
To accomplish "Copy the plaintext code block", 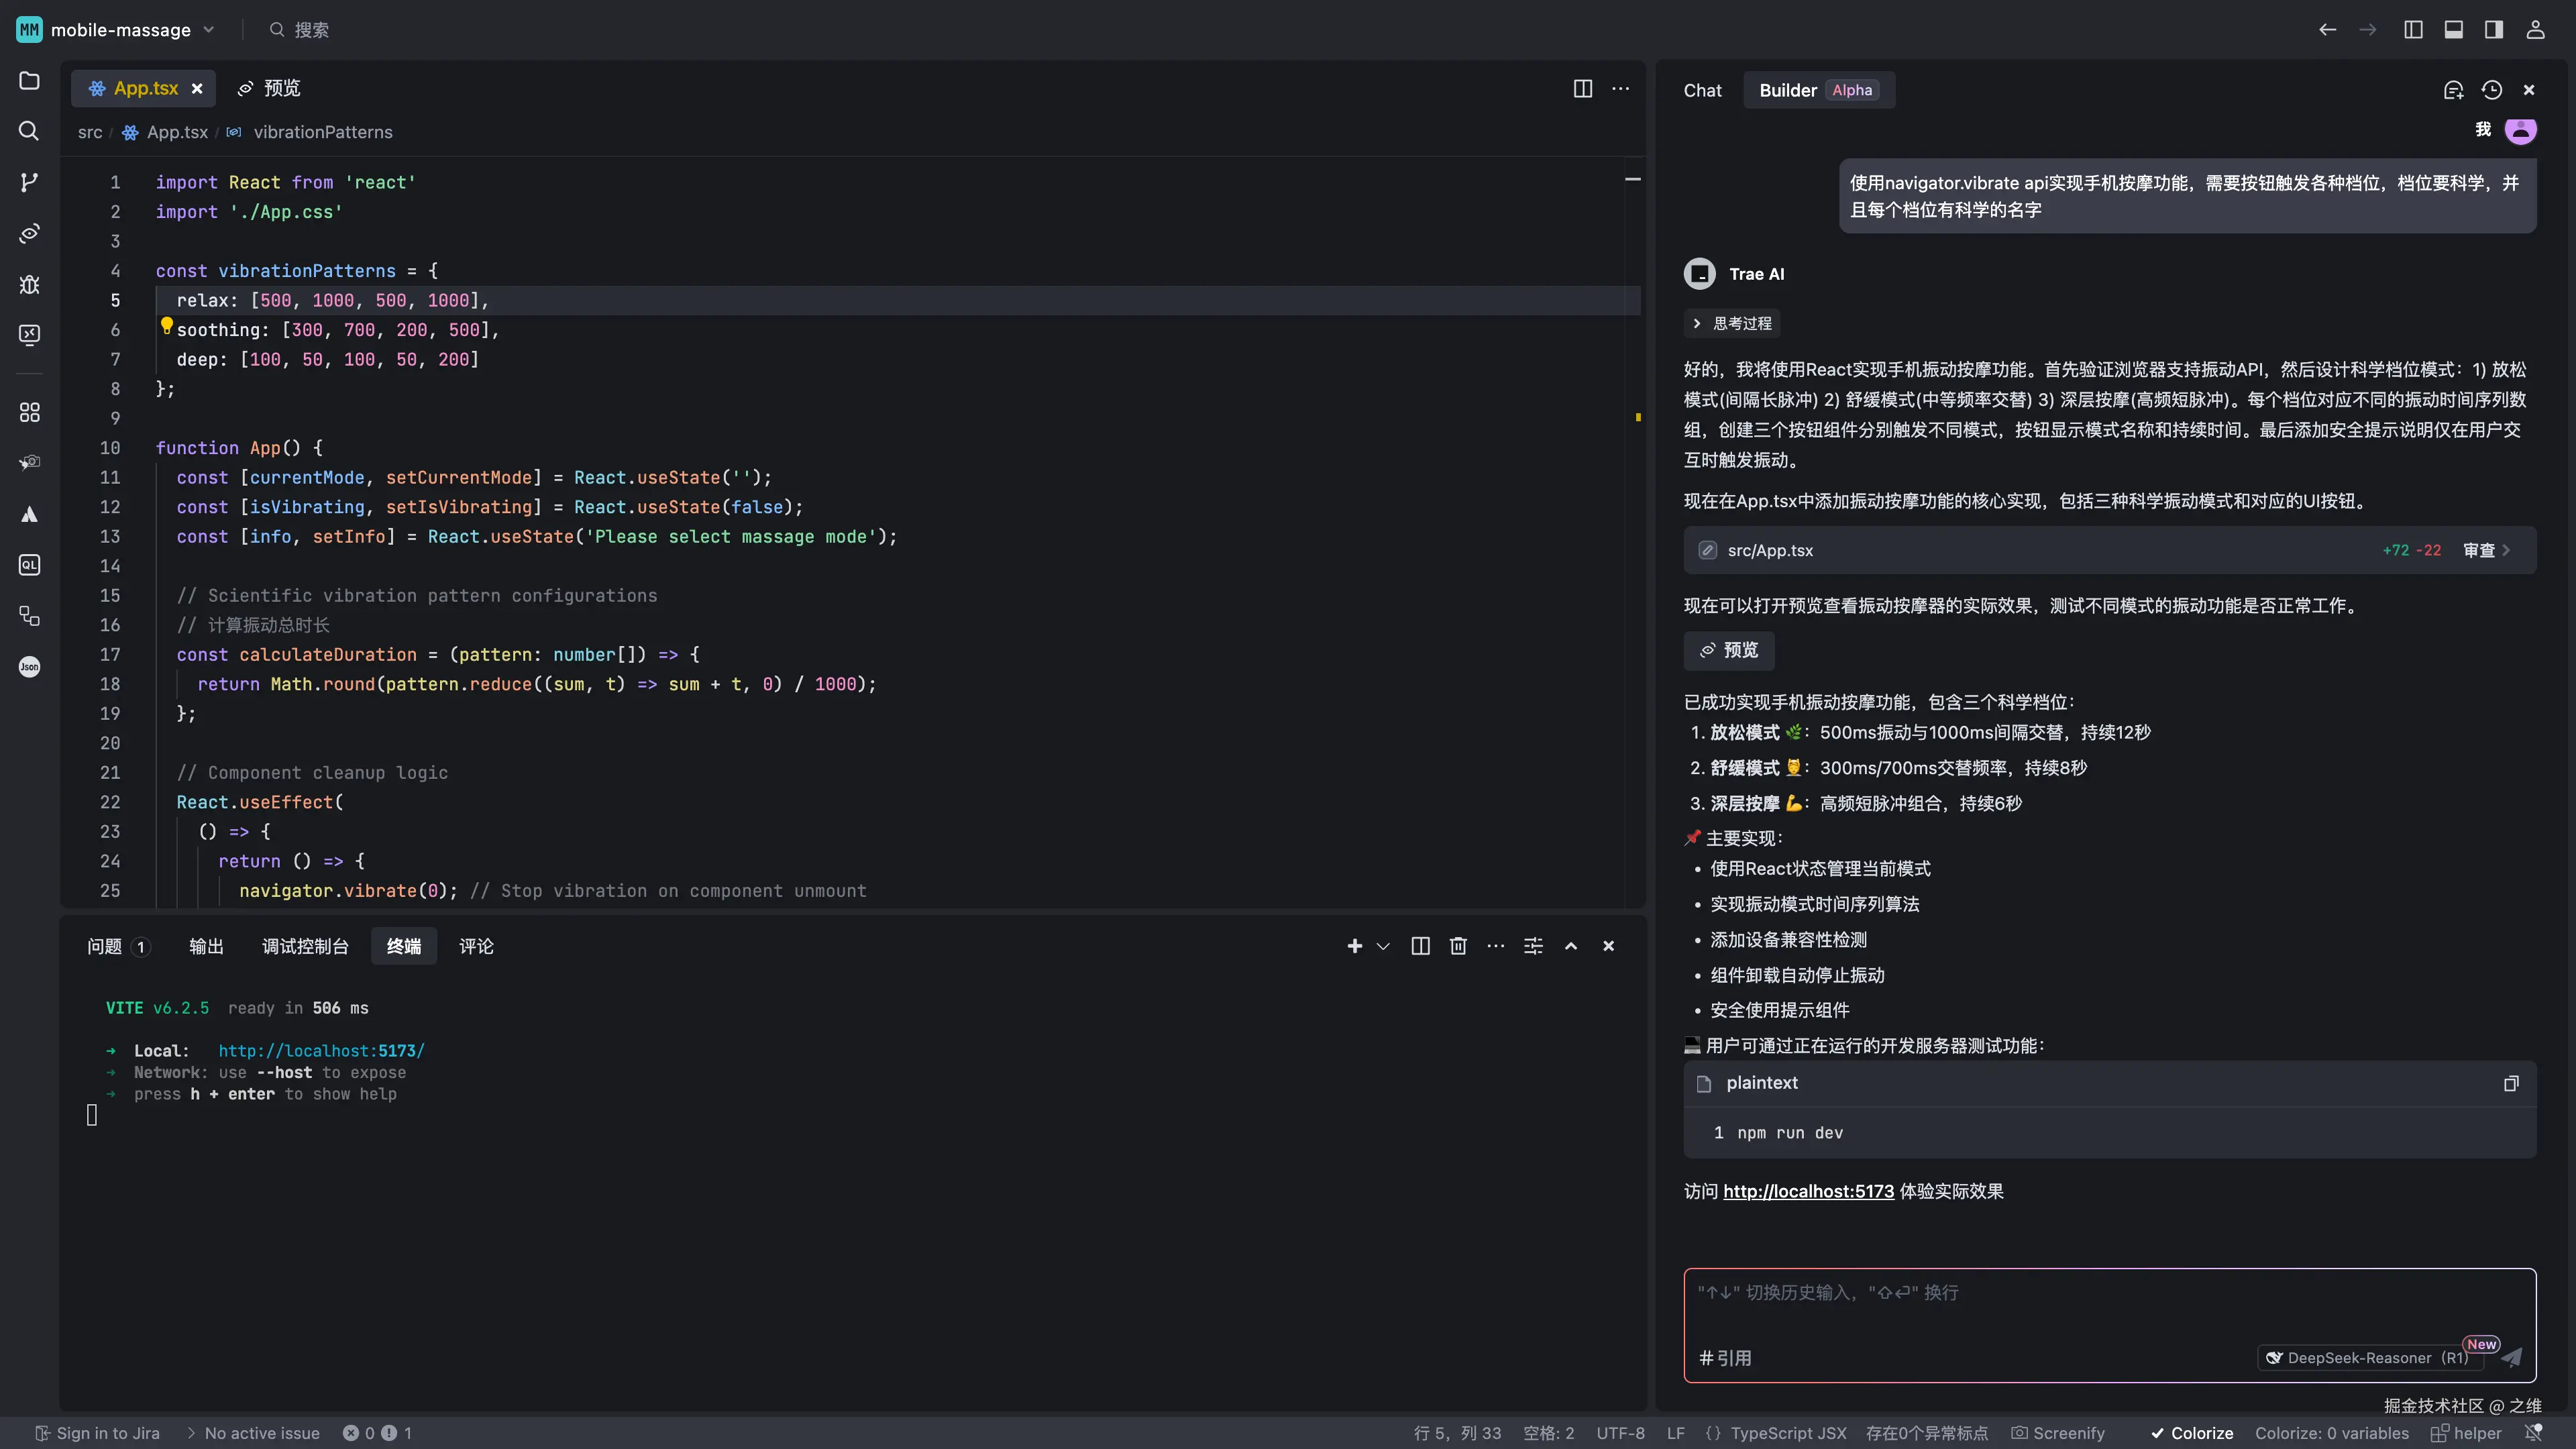I will click(x=2510, y=1083).
